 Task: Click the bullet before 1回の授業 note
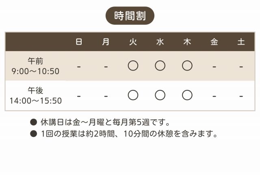(x=34, y=134)
